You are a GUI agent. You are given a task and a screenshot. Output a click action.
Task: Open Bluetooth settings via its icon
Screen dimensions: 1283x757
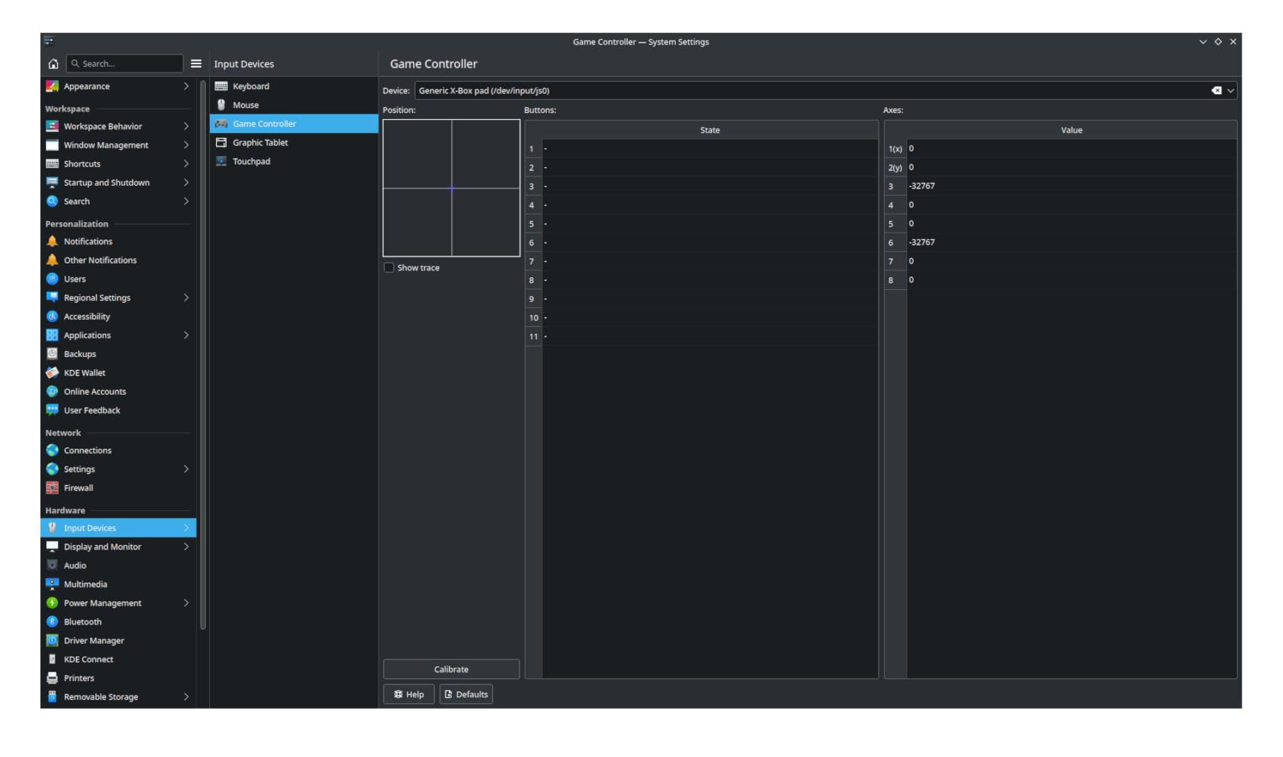(x=52, y=622)
